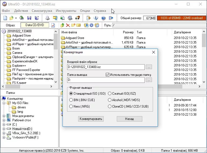Select the Explorer++ folder in image tree
Screen dimensions: 207x153
coord(19,66)
